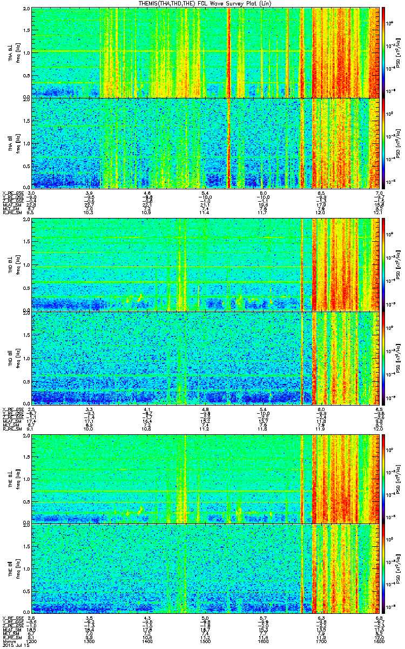Click the 'THE B⊥ freq [Hz]' y-axis label

(13, 478)
